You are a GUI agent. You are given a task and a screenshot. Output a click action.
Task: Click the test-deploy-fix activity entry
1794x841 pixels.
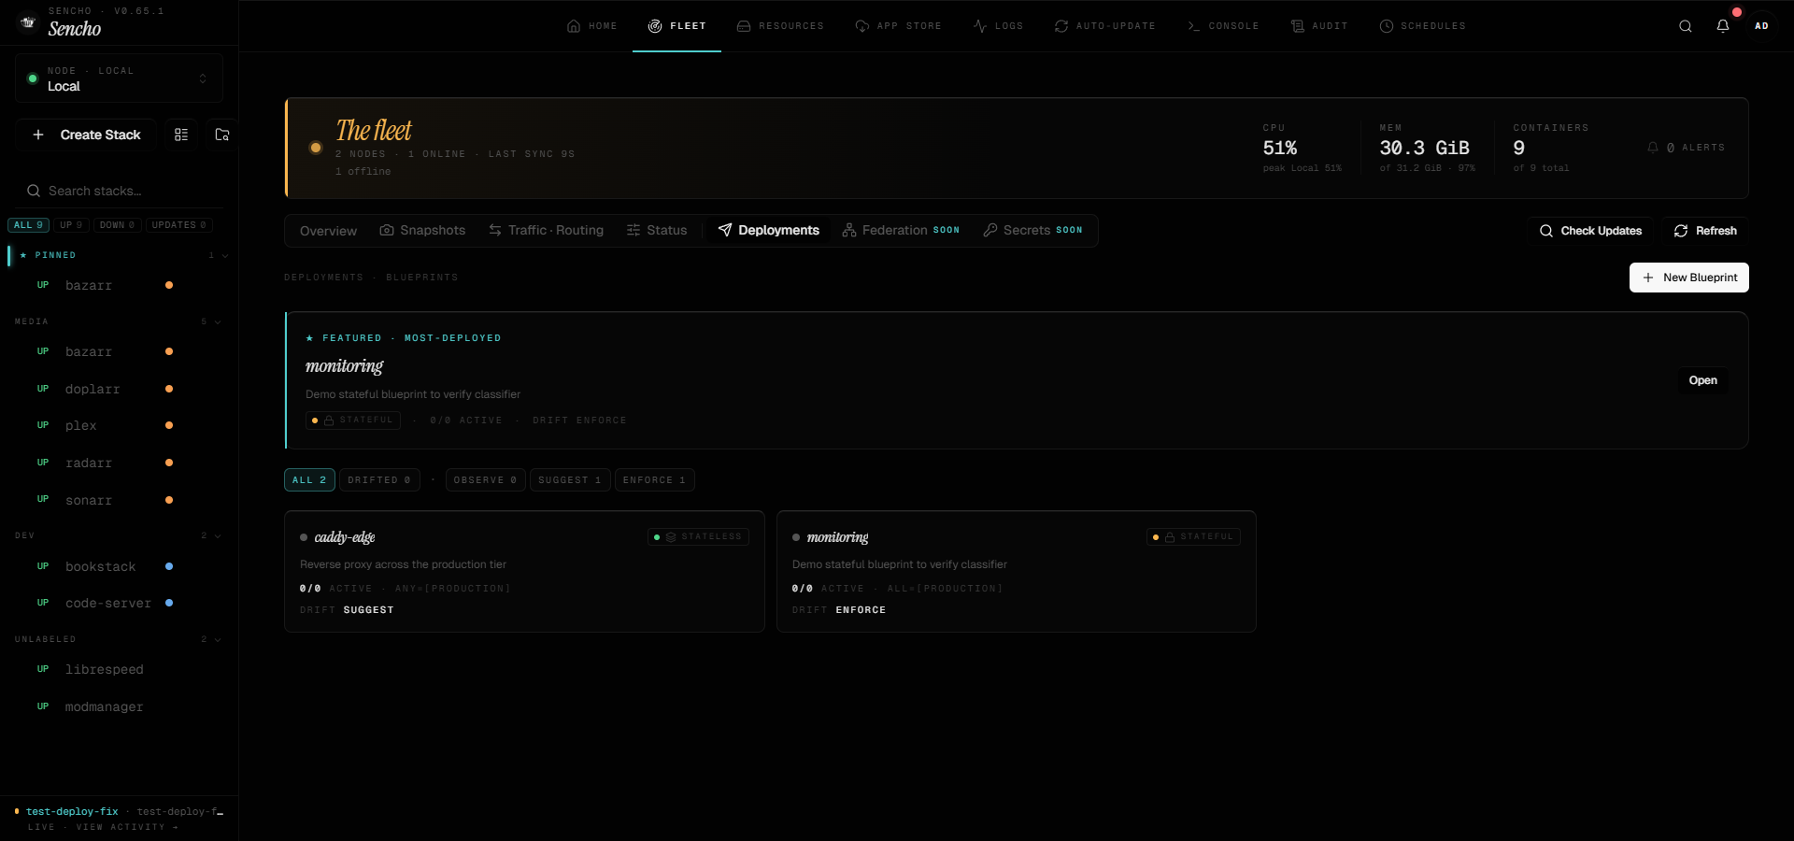coord(120,812)
